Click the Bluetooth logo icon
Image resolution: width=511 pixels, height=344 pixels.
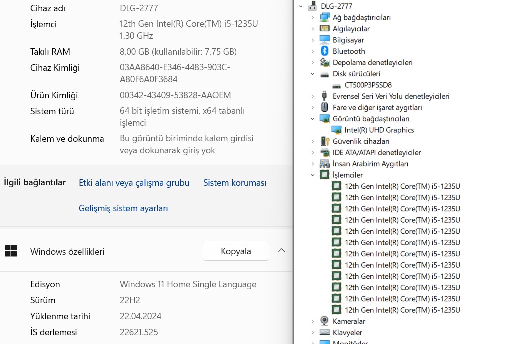[x=325, y=51]
